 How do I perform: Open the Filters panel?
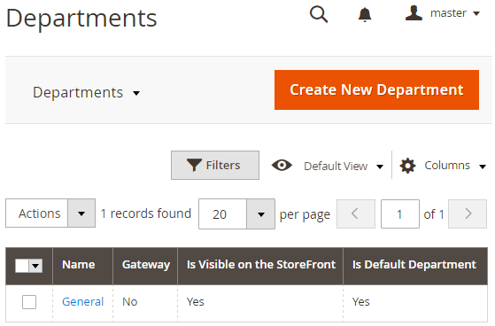pyautogui.click(x=215, y=165)
